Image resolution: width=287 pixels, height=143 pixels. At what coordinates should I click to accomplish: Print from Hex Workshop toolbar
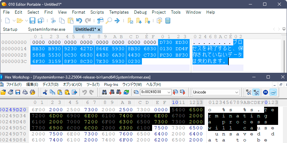[x=25, y=92]
